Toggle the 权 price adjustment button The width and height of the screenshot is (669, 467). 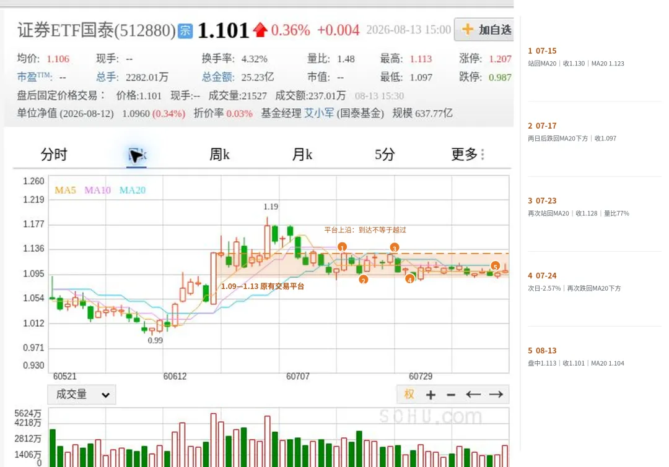[409, 395]
